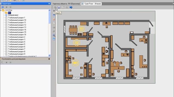Select the yellow circular marker in the bottom-left room
Screen dimensions: 174x97
tap(76, 63)
